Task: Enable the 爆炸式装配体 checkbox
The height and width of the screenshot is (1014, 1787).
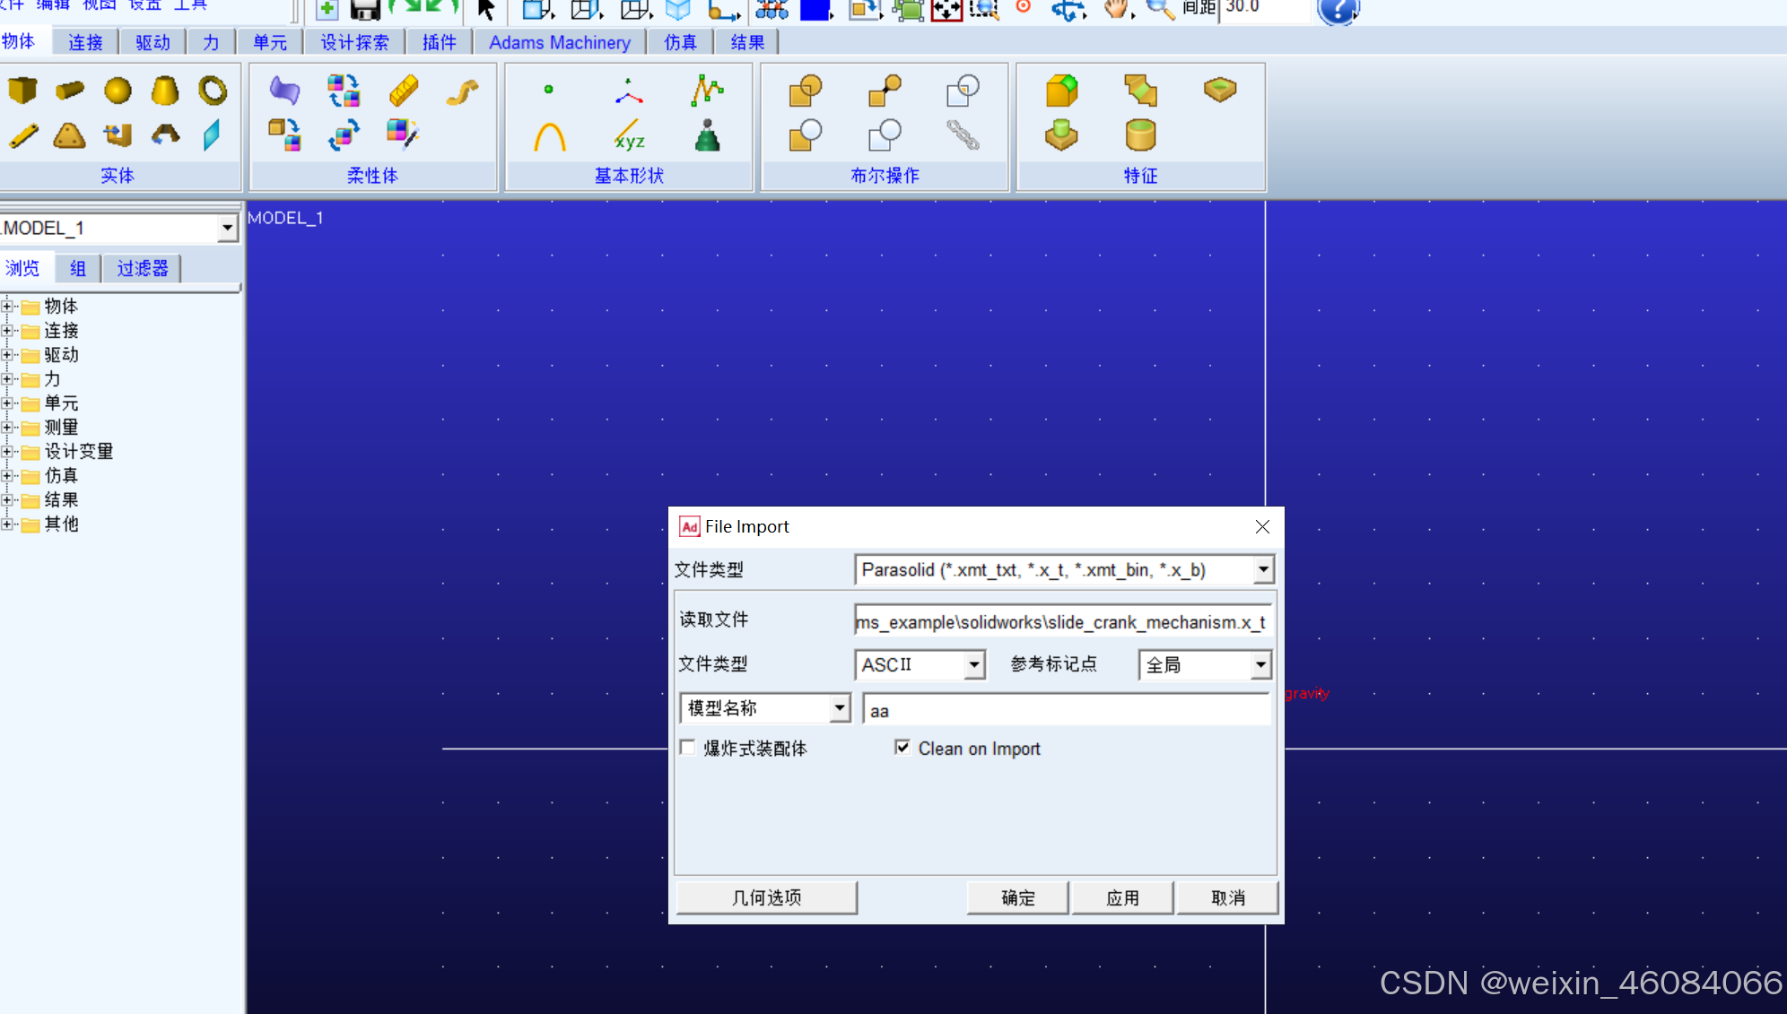Action: (688, 748)
